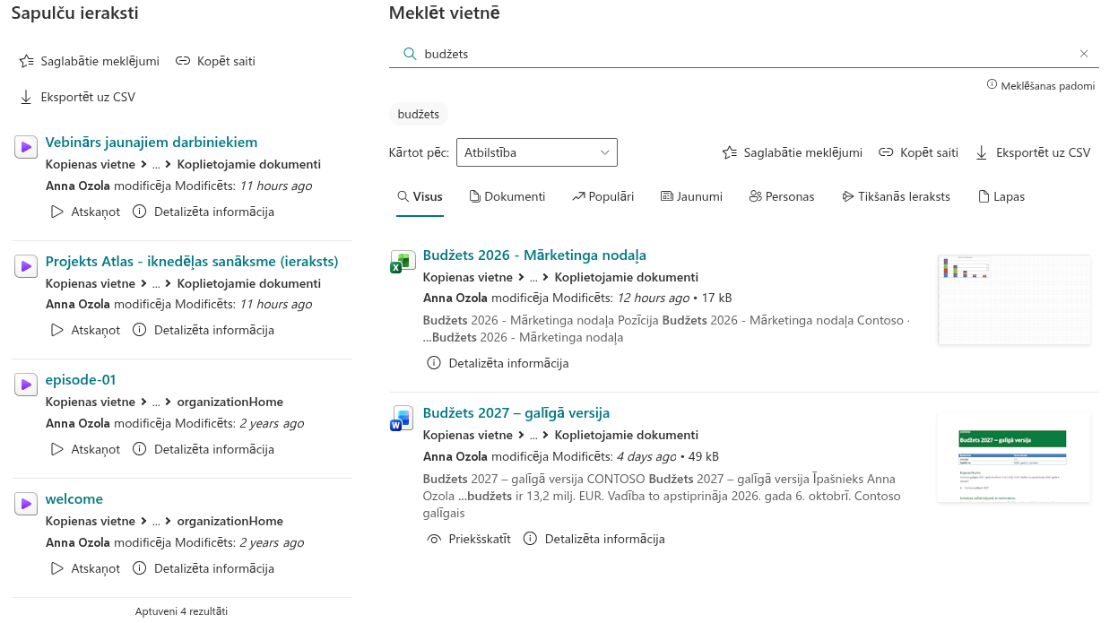Screen dimensions: 1118x623
Task: Click the Budžets 2027 document thumbnail
Action: click(1014, 458)
